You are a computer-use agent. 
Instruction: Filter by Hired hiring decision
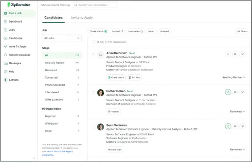[62, 131]
